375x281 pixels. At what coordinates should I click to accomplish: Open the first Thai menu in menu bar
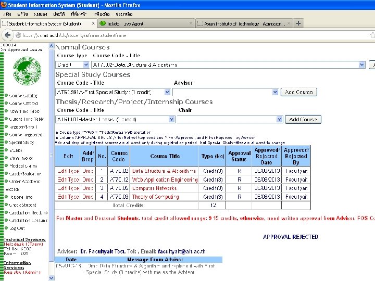[7, 14]
